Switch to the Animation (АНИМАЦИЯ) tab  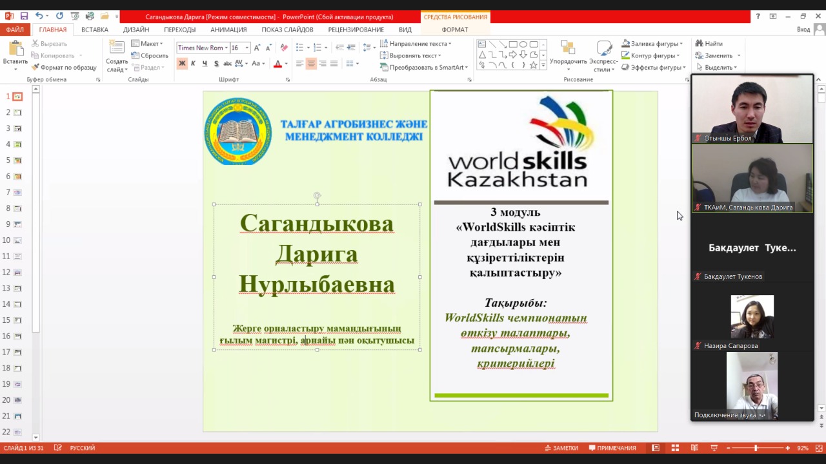click(x=228, y=30)
